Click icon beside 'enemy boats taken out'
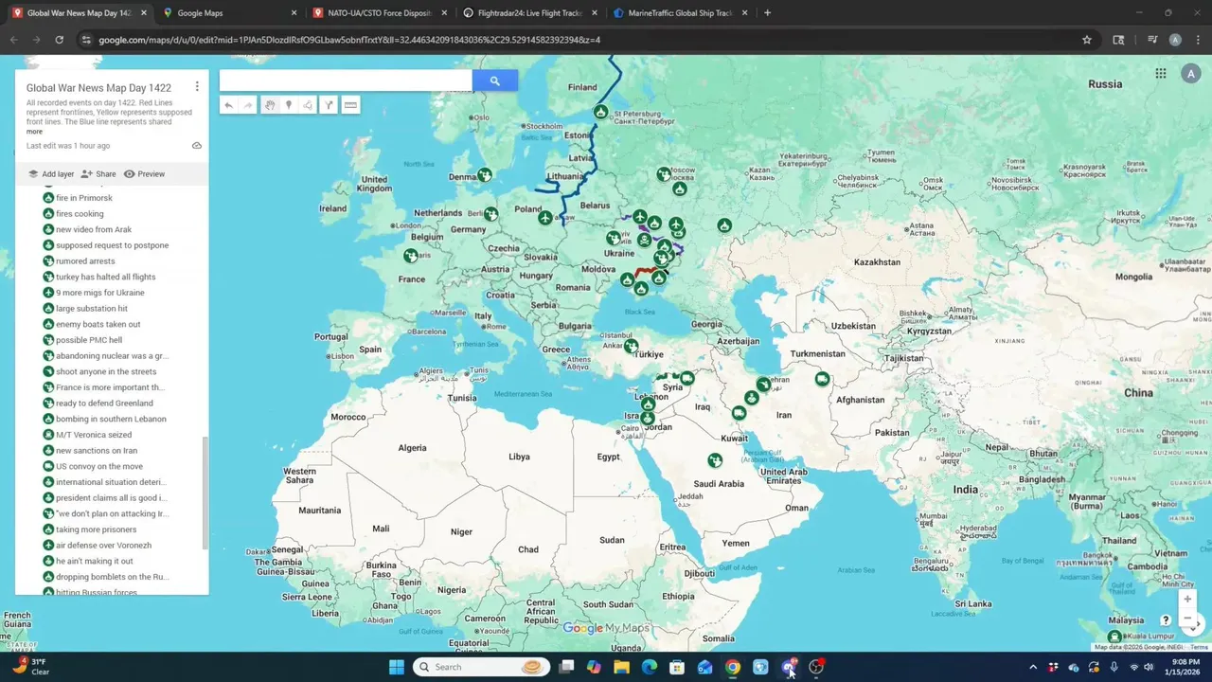Viewport: 1212px width, 682px height. [48, 324]
